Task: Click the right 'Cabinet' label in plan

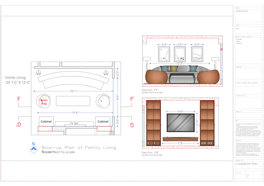Action: coord(103,121)
